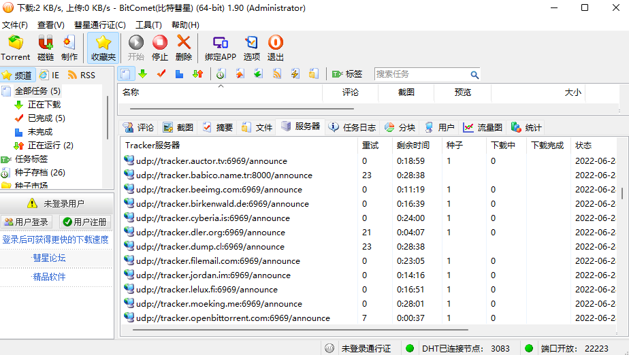The width and height of the screenshot is (629, 355).
Task: Switch to the 统计 statistics tab
Action: 526,127
